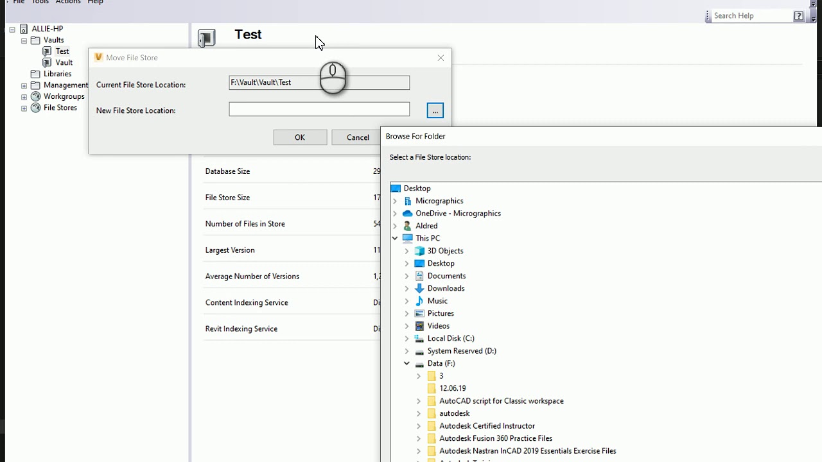Screen dimensions: 822x462
Task: Open the Tools menu
Action: pos(40,2)
